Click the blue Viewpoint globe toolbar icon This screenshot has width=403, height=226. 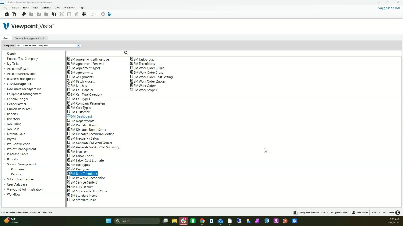pos(110,14)
